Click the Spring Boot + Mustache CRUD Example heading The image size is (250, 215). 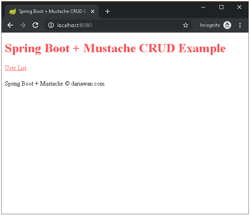(x=115, y=48)
